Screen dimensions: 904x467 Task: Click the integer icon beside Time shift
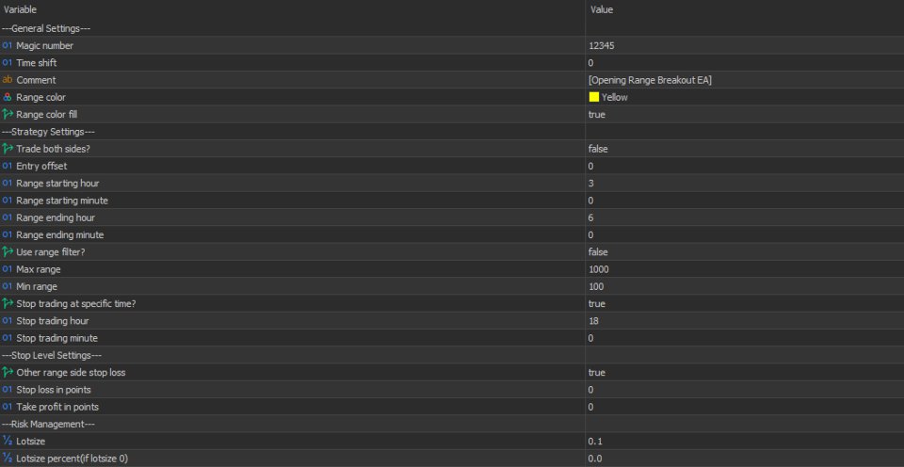tap(7, 62)
